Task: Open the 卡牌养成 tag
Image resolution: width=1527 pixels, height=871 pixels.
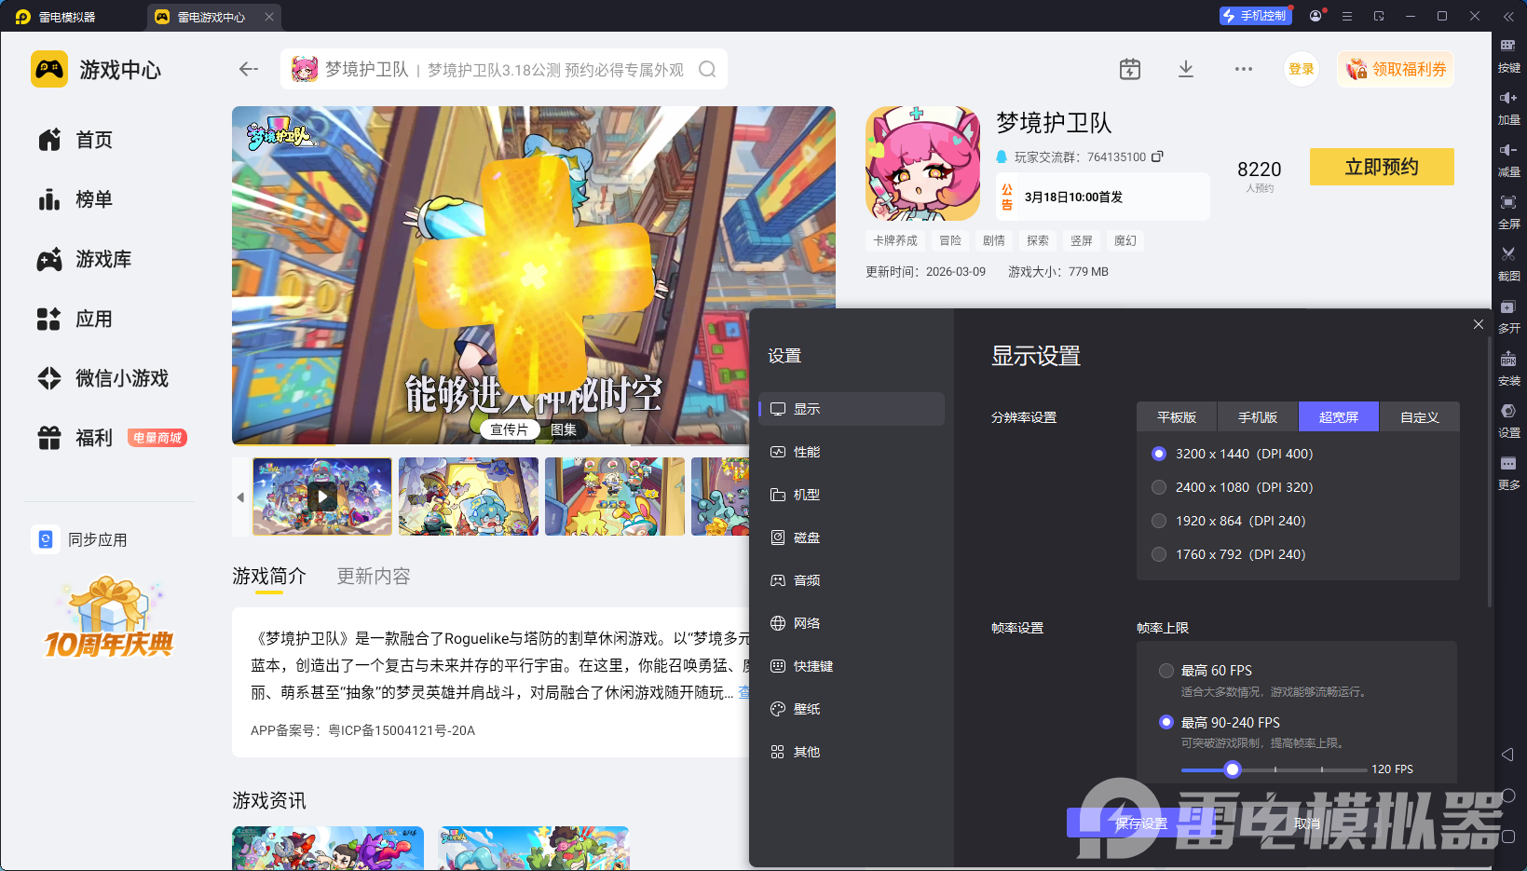Action: 895,240
